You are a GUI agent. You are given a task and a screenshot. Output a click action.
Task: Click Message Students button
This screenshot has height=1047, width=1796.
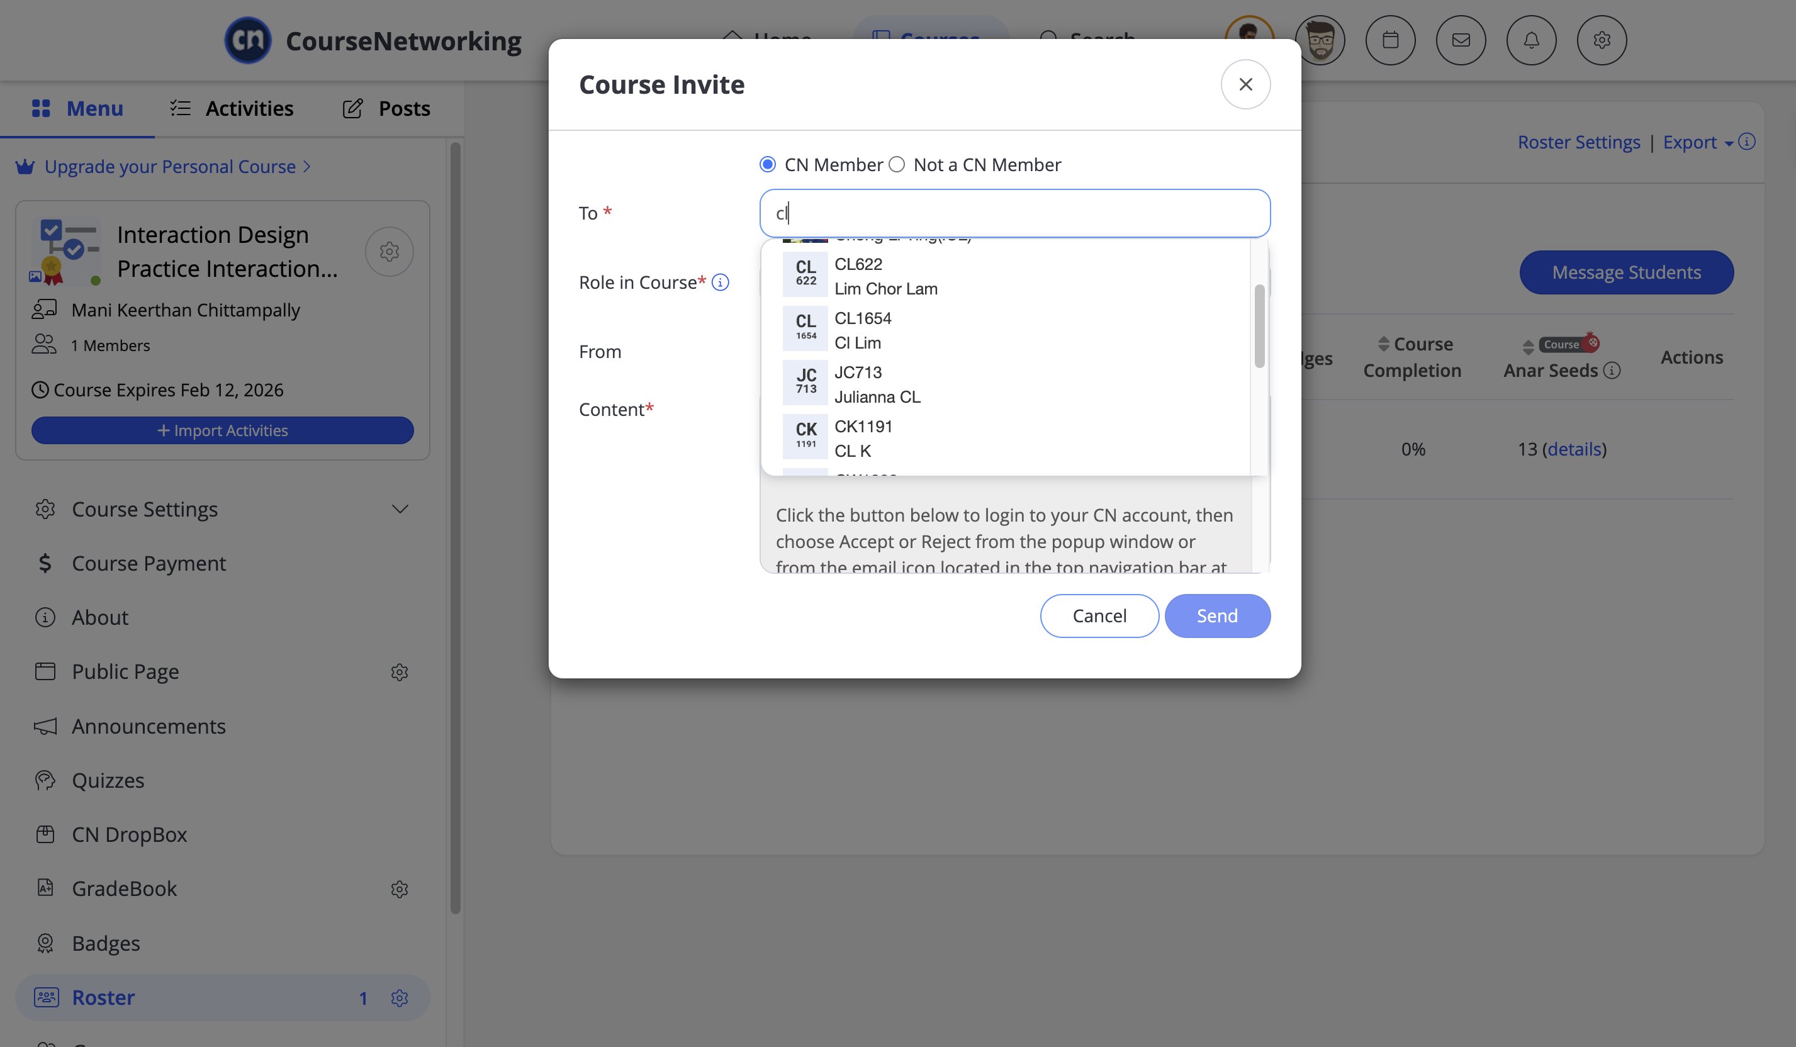[x=1626, y=272]
